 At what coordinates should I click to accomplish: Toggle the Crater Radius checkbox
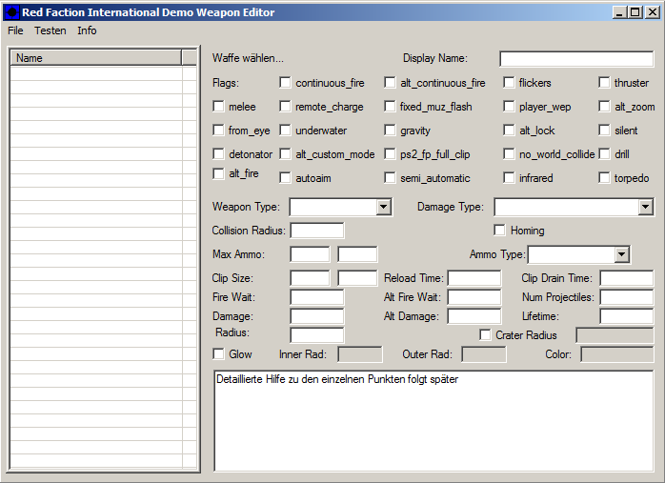pyautogui.click(x=486, y=334)
